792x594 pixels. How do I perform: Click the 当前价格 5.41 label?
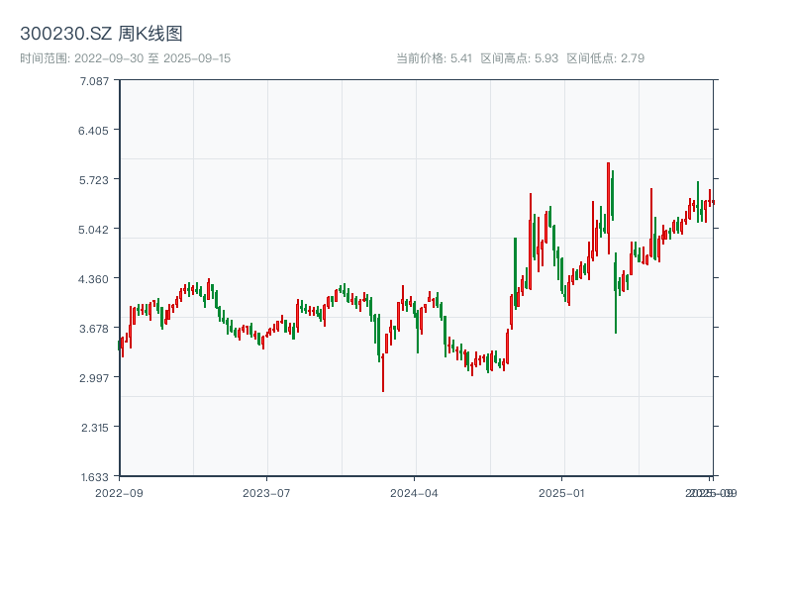click(x=434, y=58)
